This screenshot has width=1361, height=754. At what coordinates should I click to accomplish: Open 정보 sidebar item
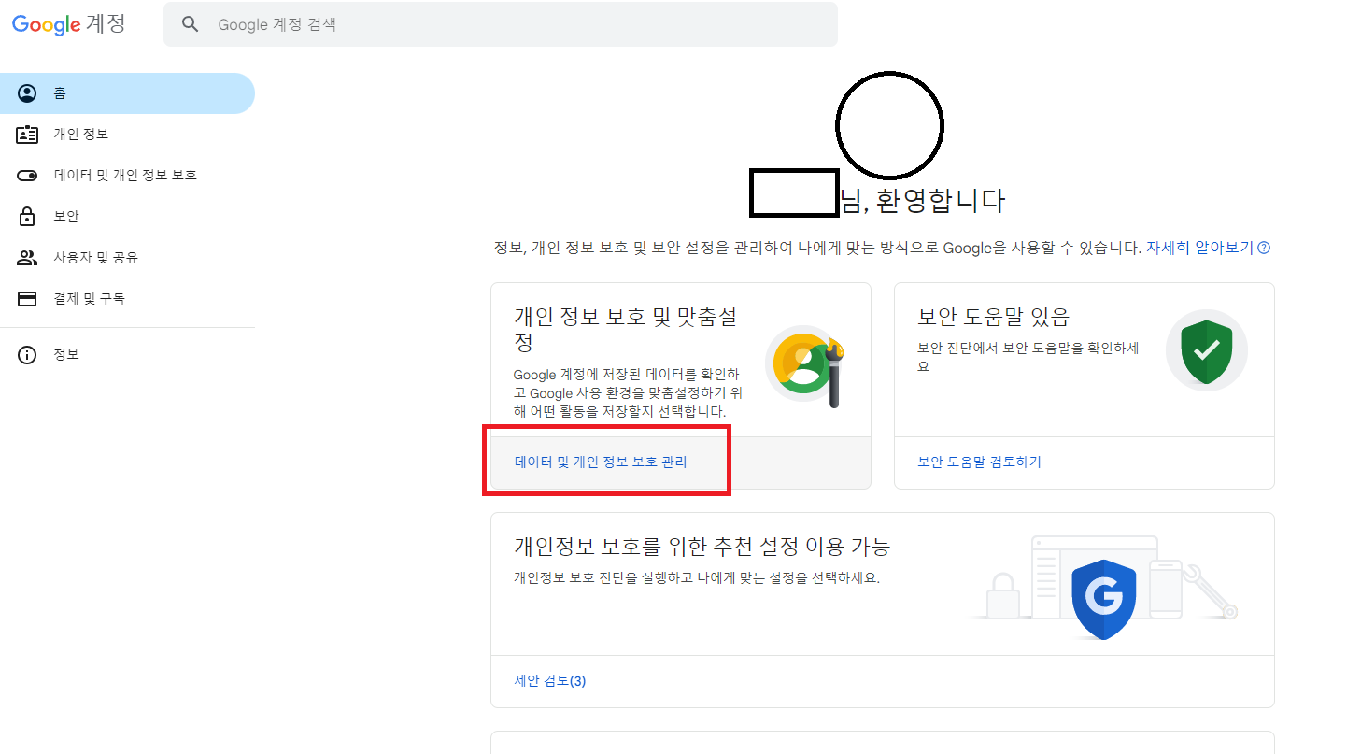[127, 355]
